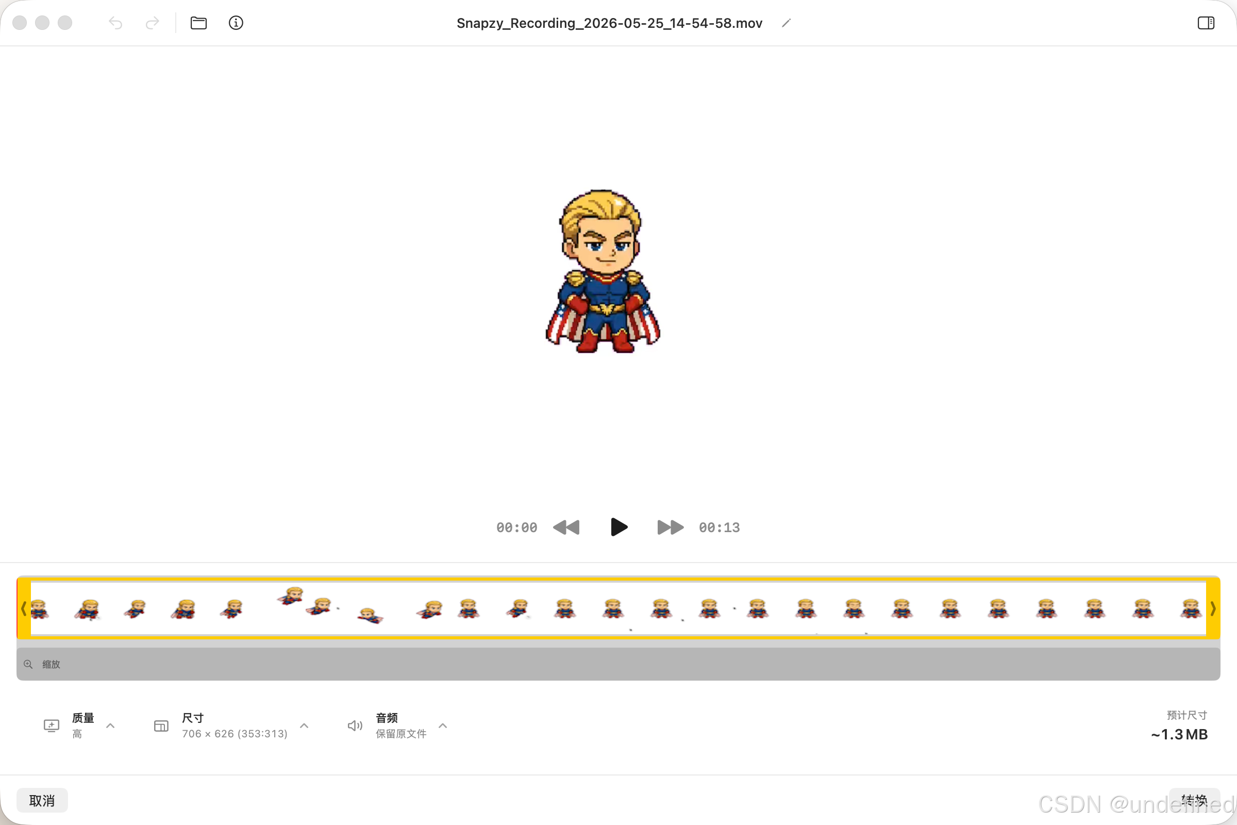Click the 取消 cancel button
This screenshot has height=825, width=1237.
tap(42, 800)
